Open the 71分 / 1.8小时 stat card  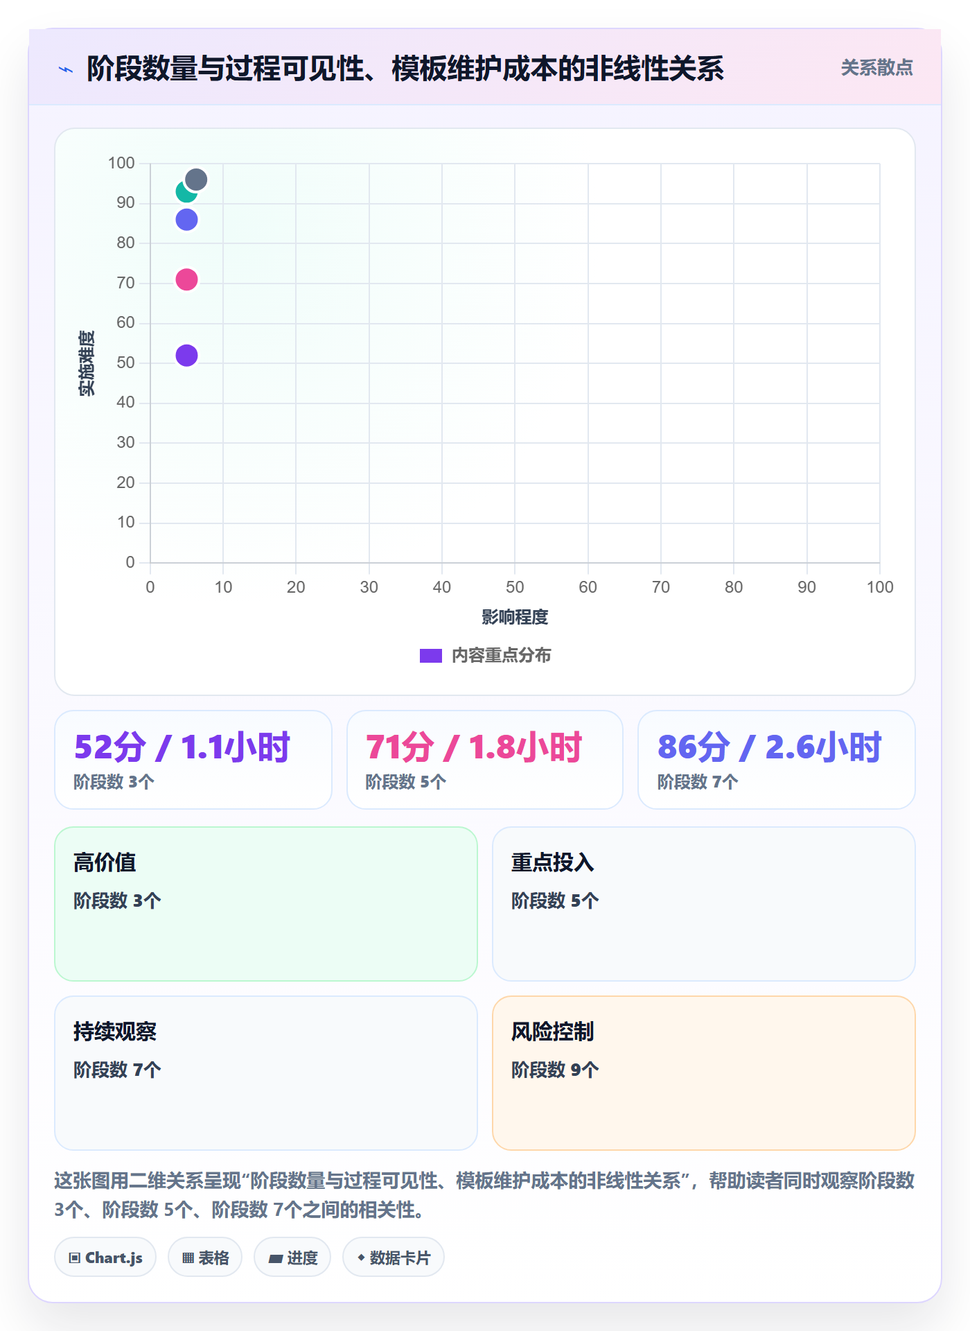tap(485, 760)
